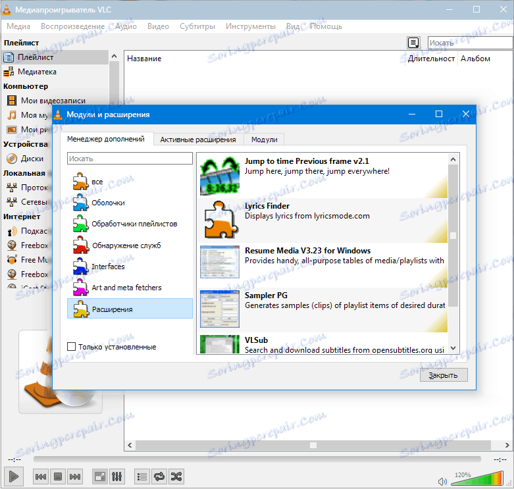
Task: Open the Аудио menu
Action: (126, 26)
